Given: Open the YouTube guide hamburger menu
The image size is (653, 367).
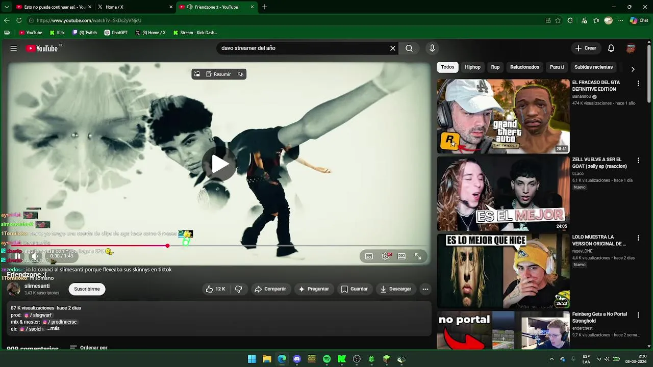Looking at the screenshot, I should (14, 48).
